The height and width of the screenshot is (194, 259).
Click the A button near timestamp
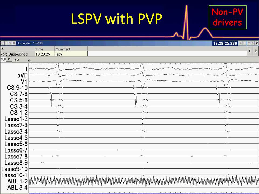[241, 43]
